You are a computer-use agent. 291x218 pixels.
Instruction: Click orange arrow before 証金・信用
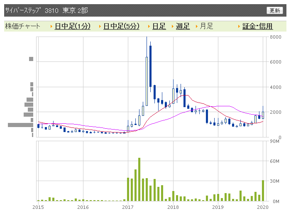pyautogui.click(x=239, y=27)
